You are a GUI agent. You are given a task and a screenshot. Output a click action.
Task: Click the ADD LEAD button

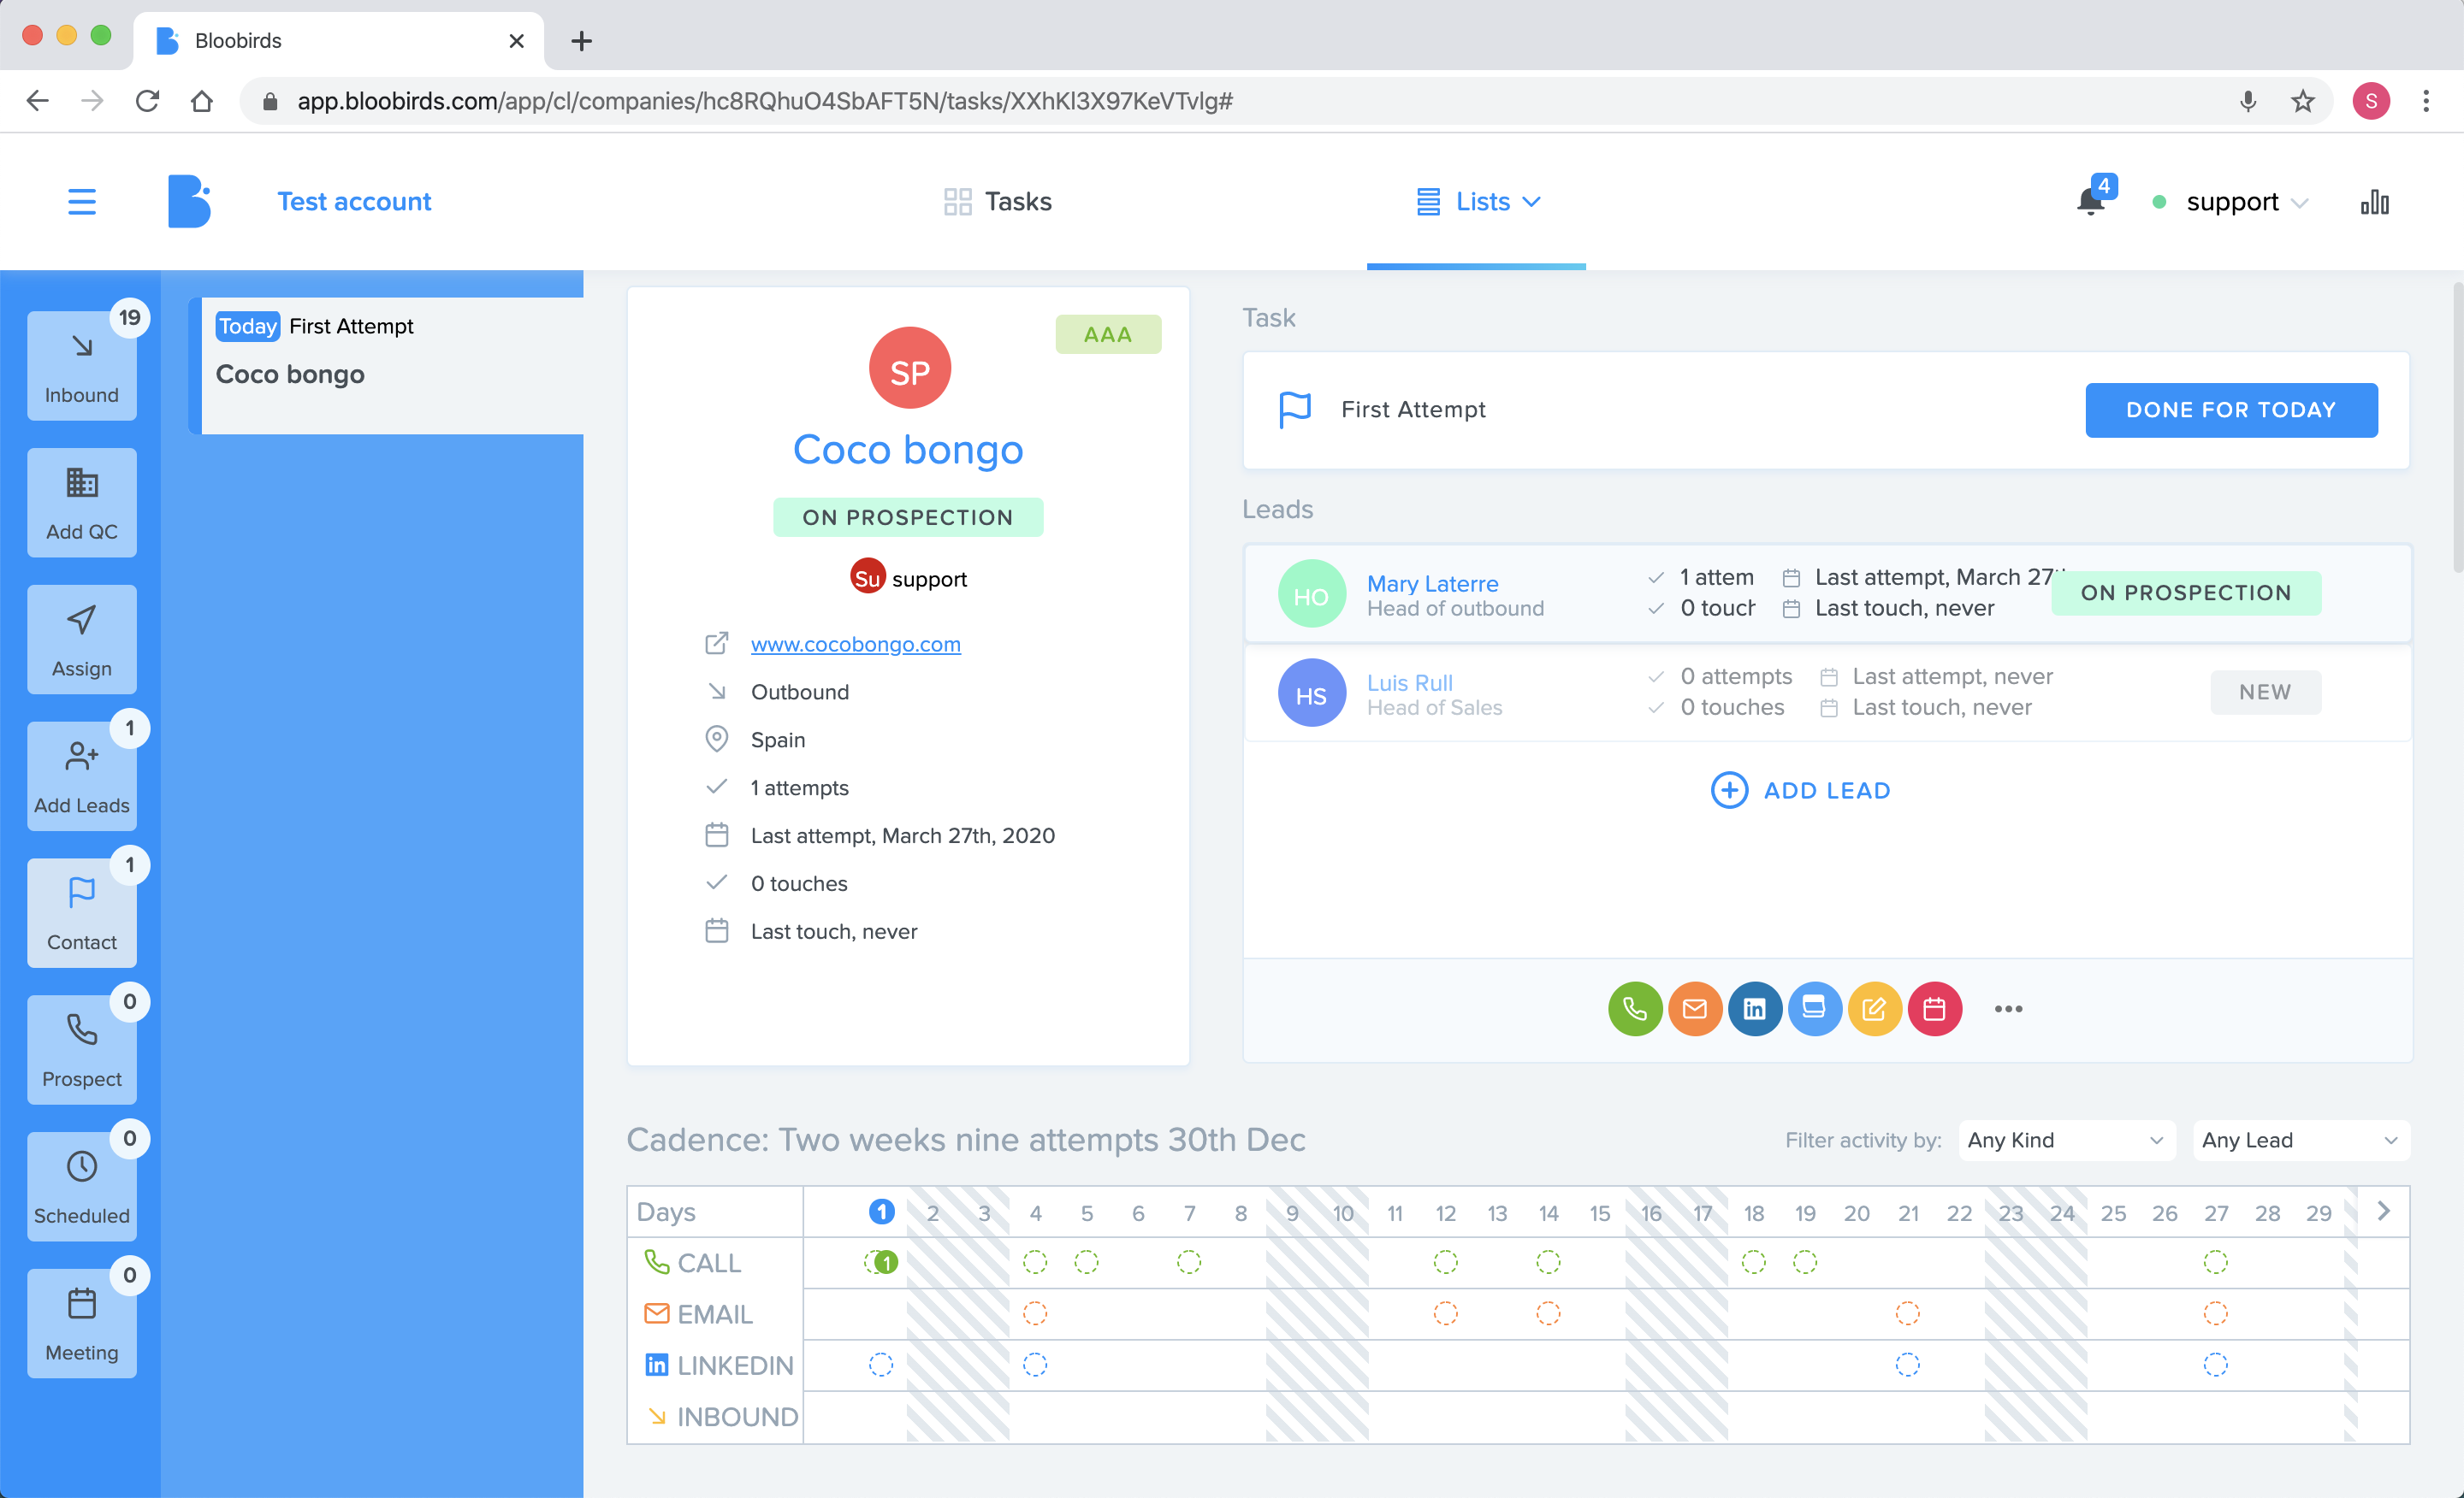pos(1800,789)
